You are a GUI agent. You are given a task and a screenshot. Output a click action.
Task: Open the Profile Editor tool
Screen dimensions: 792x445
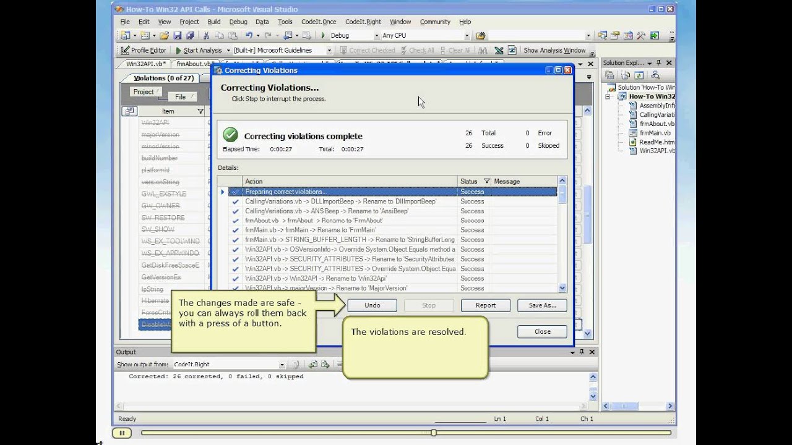[144, 50]
